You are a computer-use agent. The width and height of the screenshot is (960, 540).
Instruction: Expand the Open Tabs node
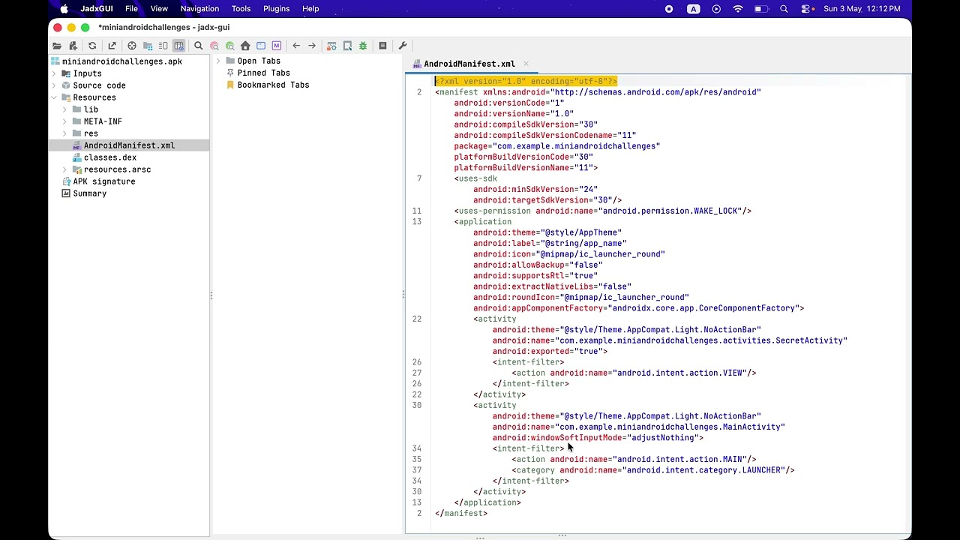[x=218, y=61]
